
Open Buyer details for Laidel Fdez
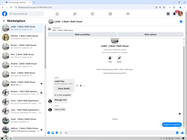(64, 88)
